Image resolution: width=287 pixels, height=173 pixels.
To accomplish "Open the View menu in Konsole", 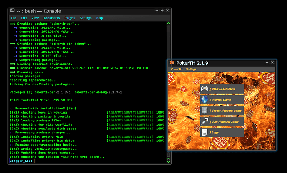I will (x=35, y=18).
